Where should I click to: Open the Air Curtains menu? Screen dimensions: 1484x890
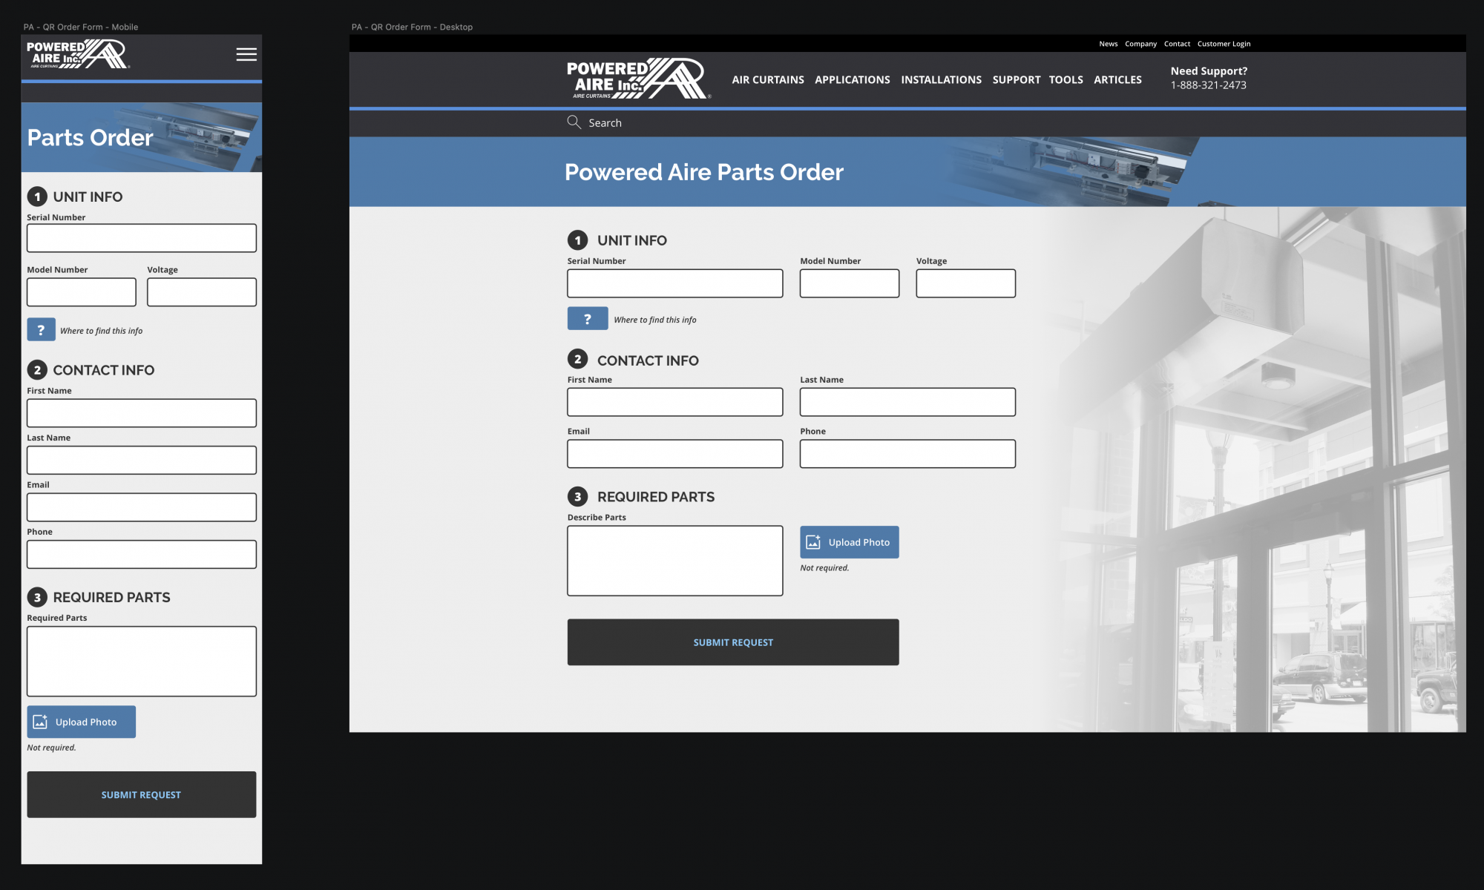point(768,79)
